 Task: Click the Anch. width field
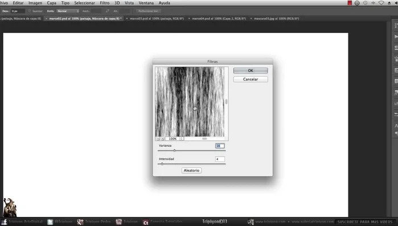(96, 11)
